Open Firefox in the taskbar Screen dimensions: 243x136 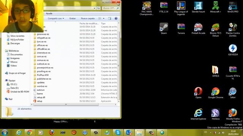52,133
